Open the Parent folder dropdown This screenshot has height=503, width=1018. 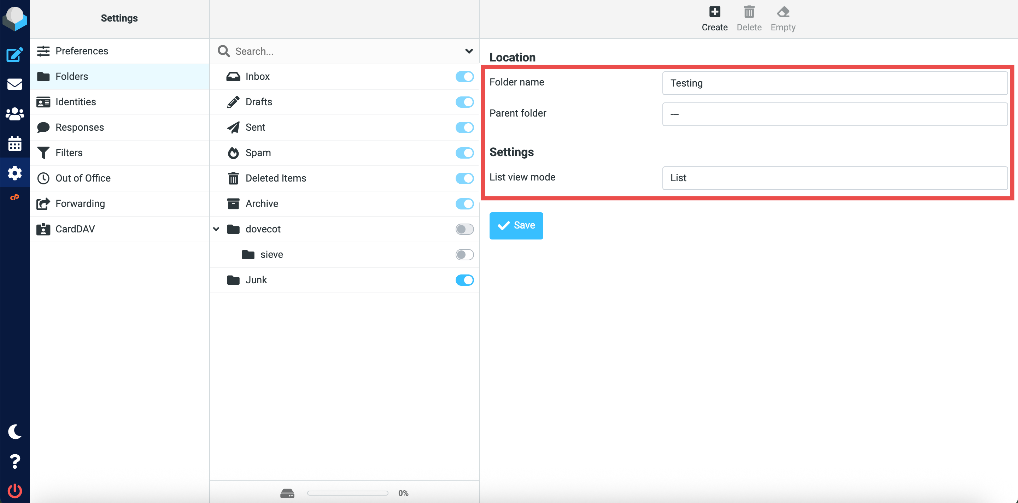coord(835,114)
